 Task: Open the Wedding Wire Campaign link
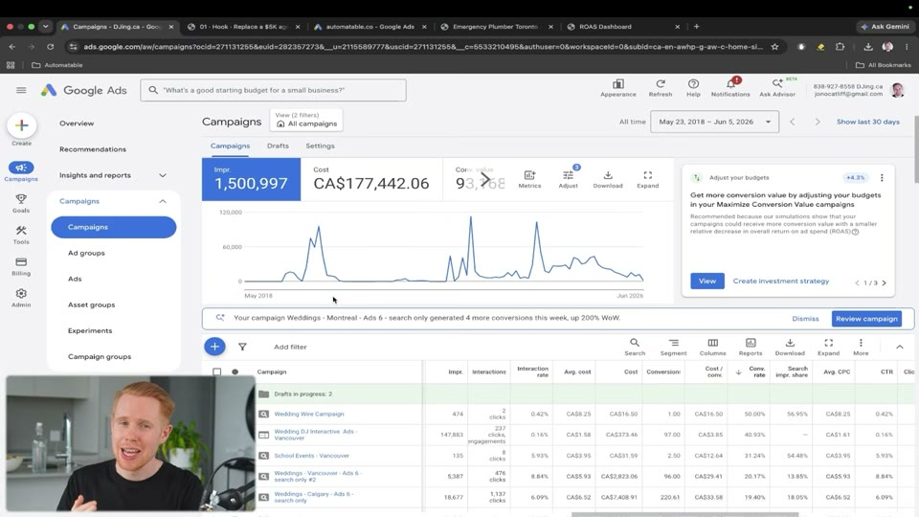pyautogui.click(x=309, y=414)
